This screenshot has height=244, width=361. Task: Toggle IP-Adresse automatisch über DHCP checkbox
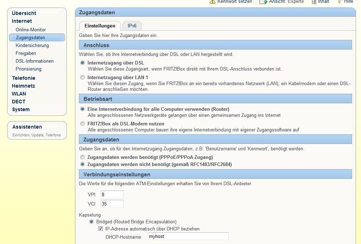[x=101, y=229]
